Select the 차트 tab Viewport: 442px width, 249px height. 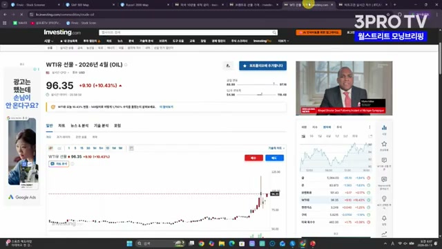(x=61, y=126)
